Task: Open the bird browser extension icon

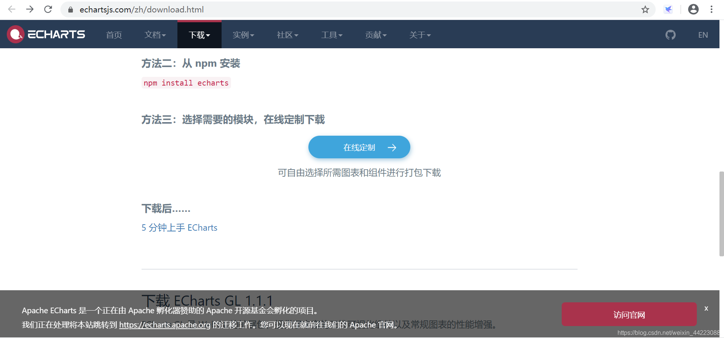Action: 669,9
